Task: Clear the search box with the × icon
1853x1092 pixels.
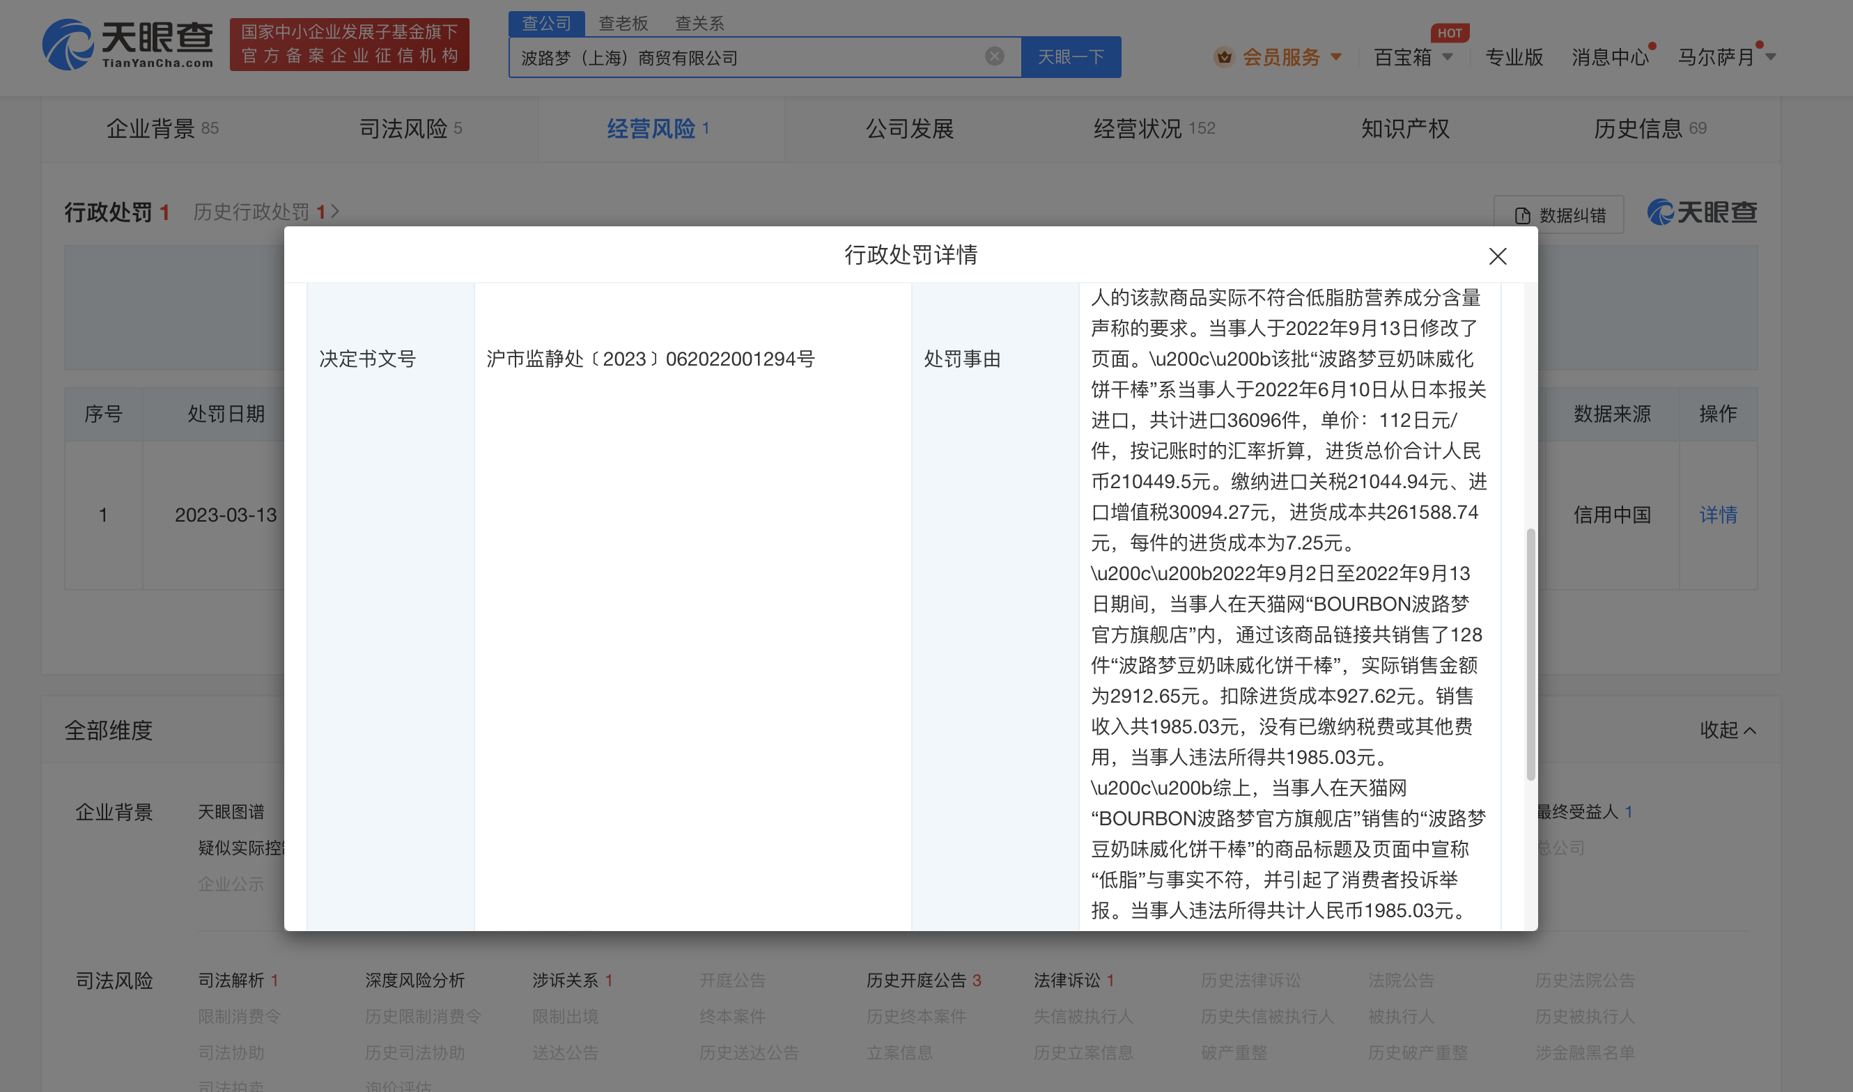Action: pos(995,56)
